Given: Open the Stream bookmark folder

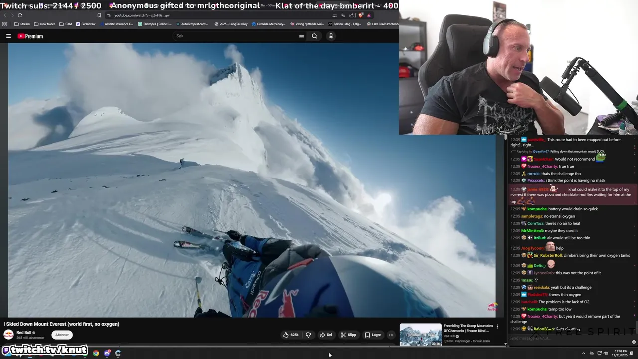Looking at the screenshot, I should [22, 24].
